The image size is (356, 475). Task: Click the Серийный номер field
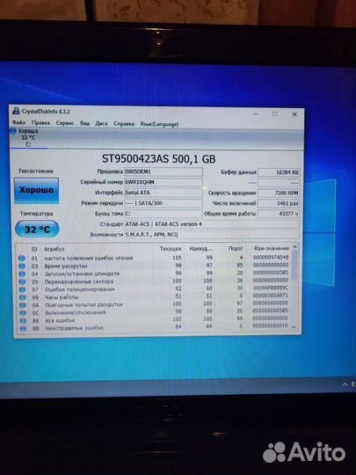tap(163, 182)
